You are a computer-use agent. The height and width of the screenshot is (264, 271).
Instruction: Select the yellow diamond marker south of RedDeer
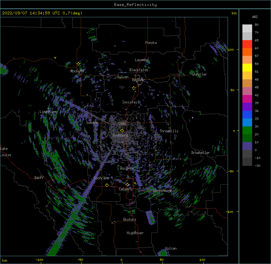click(134, 88)
